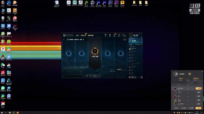Open Rockstar Games Launcher shortcut
Image resolution: width=204 pixels, height=114 pixels.
(122, 4)
